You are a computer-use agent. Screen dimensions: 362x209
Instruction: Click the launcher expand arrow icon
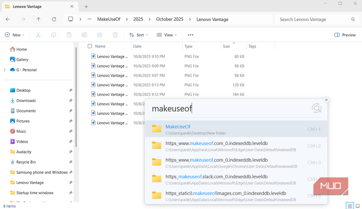(x=326, y=100)
